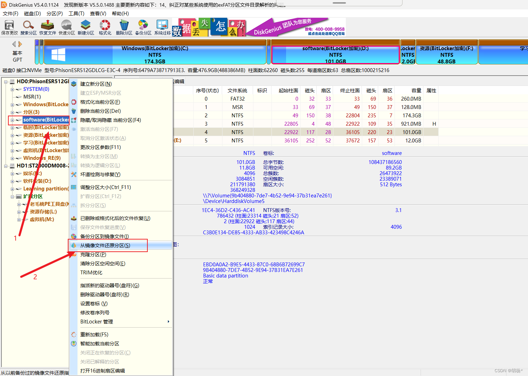
Task: Choose 智能加载当前分区 menu entry
Action: (121, 344)
